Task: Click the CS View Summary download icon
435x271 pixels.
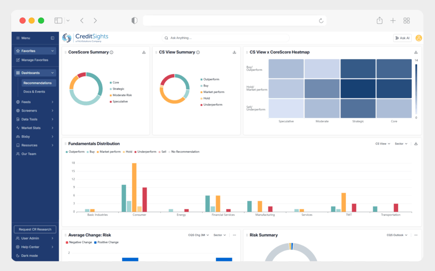Action: click(234, 53)
